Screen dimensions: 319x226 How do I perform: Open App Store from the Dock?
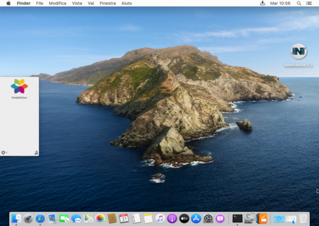click(x=196, y=219)
